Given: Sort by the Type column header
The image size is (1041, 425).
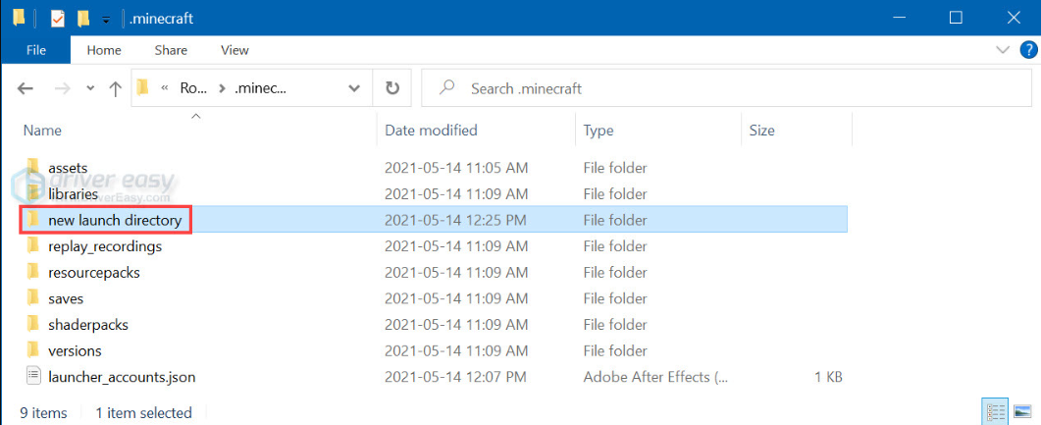Looking at the screenshot, I should 599,131.
